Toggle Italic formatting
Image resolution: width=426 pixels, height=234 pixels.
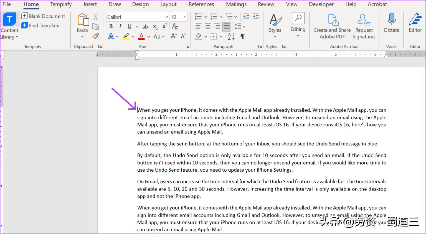click(120, 26)
